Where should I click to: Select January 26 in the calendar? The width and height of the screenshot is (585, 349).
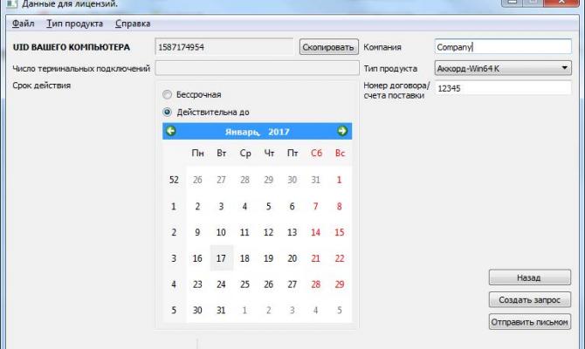coord(268,284)
